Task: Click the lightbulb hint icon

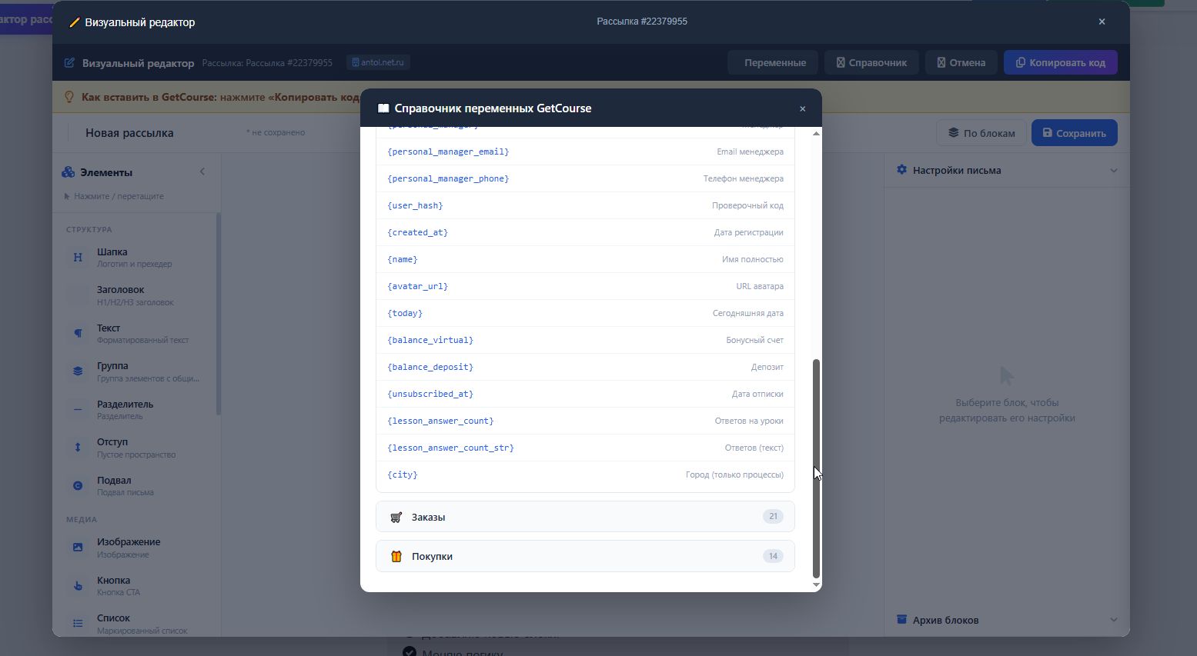Action: tap(69, 97)
